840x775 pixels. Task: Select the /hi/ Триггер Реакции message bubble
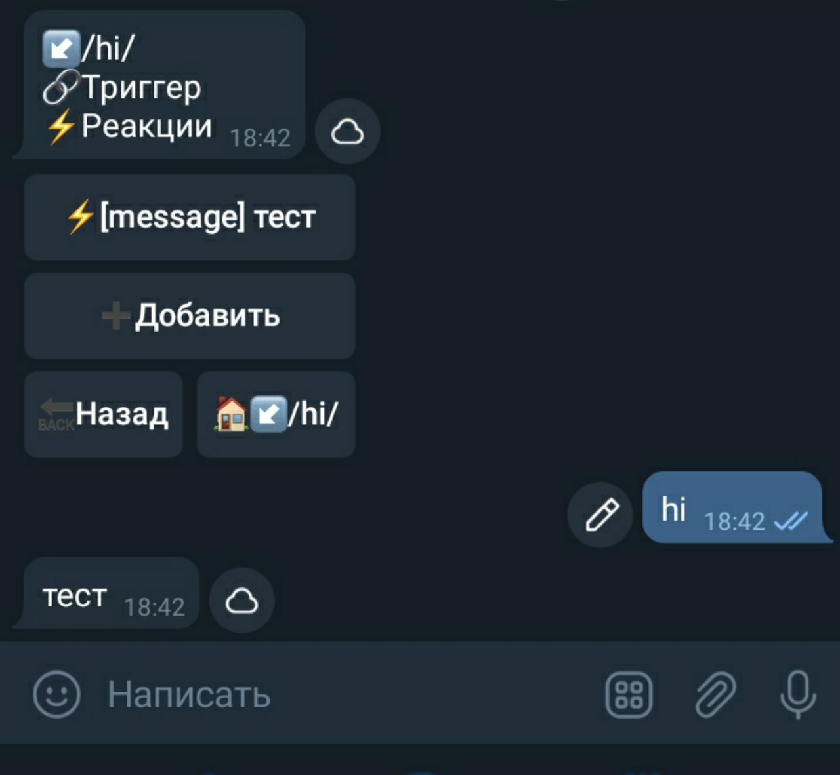tap(159, 85)
